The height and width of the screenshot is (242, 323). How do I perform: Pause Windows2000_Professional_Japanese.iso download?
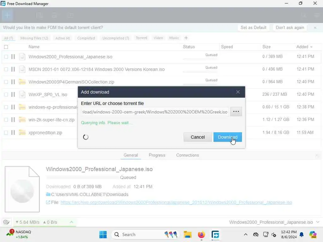pyautogui.click(x=13, y=57)
